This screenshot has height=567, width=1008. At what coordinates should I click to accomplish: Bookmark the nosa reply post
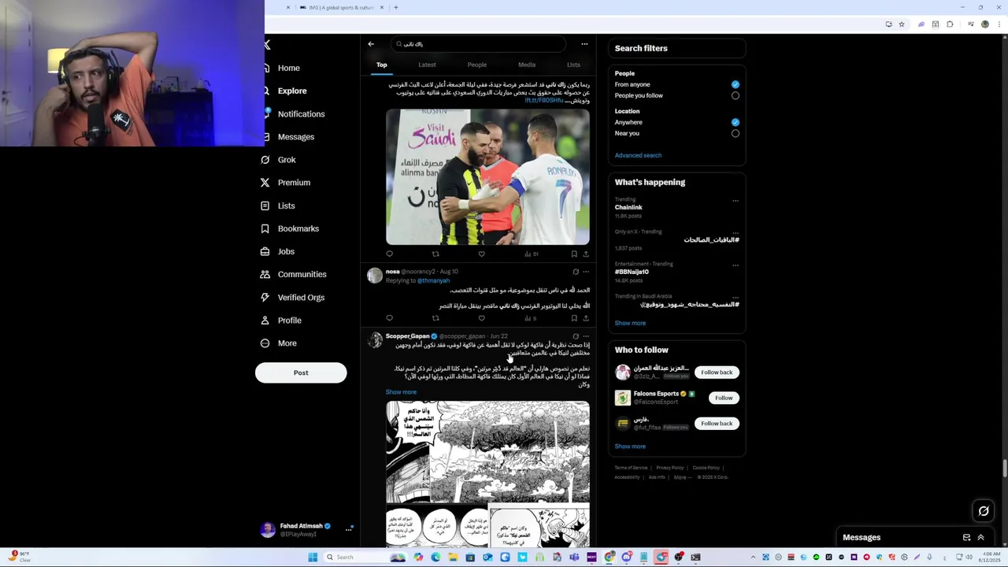click(574, 318)
